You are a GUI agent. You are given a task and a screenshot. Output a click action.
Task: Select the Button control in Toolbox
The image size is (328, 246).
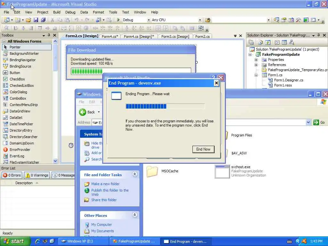(x=15, y=73)
